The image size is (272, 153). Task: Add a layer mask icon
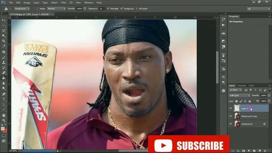click(x=244, y=151)
